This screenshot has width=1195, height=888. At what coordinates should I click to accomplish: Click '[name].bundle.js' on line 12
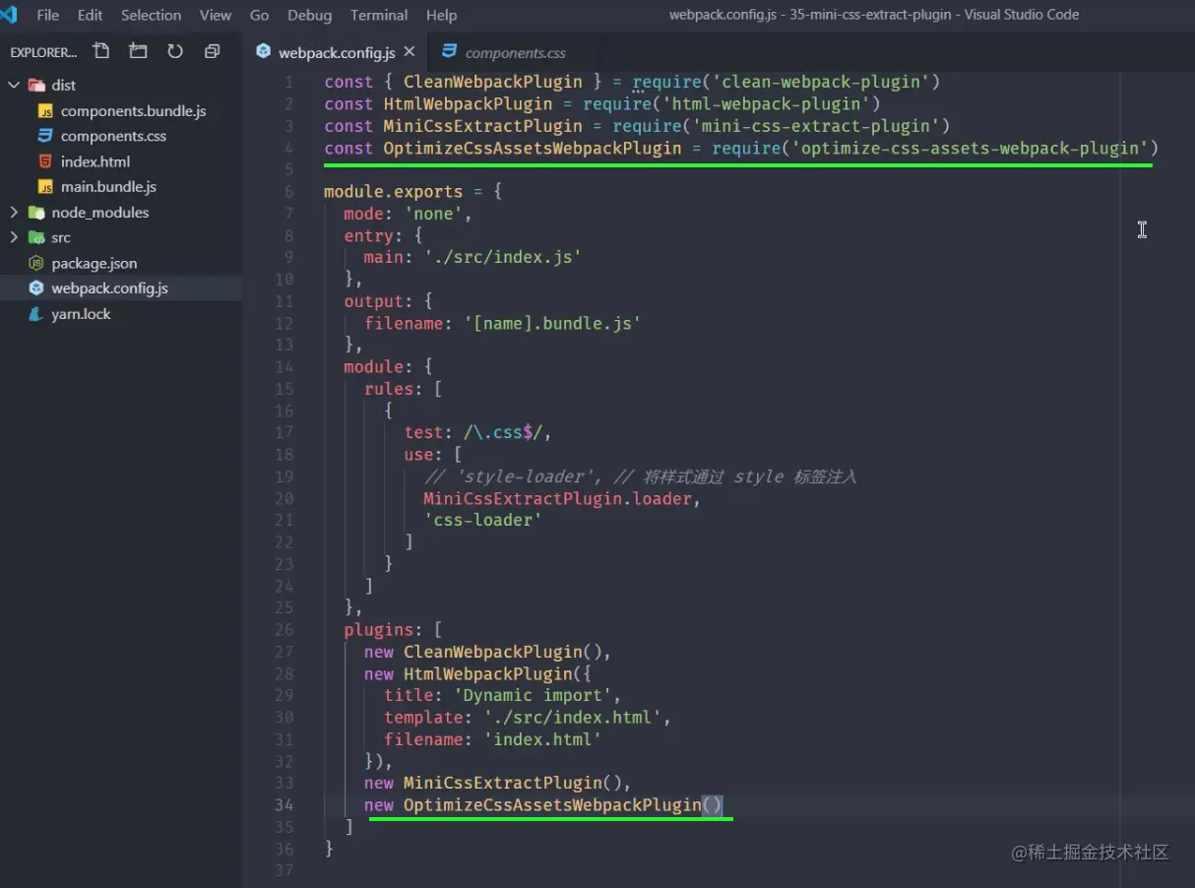coord(552,323)
